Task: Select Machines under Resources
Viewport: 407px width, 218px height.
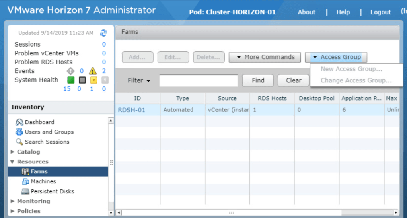Action: (x=43, y=181)
